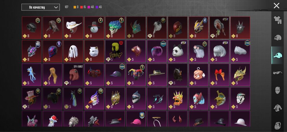Screen dimensions: 287x132
Task: Filter by orange quality swatch
Action: coord(76,7)
